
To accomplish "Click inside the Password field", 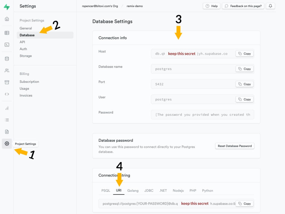I will tap(202, 115).
